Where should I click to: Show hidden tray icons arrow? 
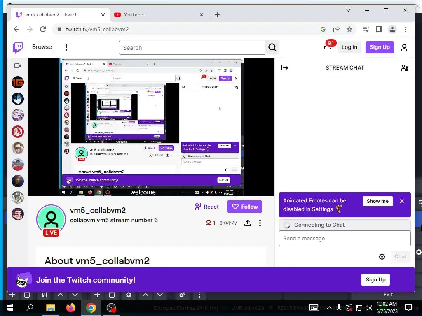pyautogui.click(x=329, y=308)
